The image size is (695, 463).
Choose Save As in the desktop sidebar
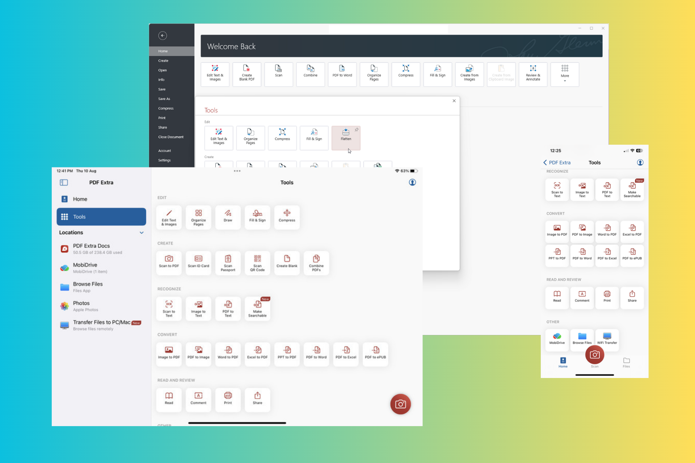172,99
